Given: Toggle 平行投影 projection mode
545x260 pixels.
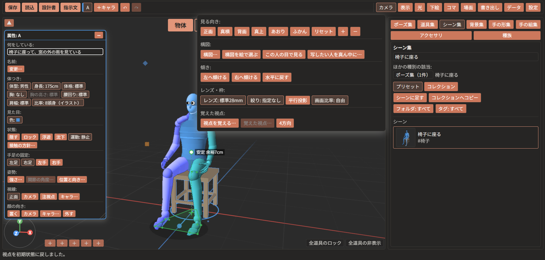Looking at the screenshot, I should [x=298, y=100].
